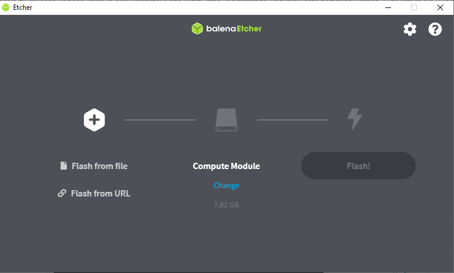This screenshot has height=273, width=454.
Task: Click the balenaEtcher logo
Action: (226, 29)
